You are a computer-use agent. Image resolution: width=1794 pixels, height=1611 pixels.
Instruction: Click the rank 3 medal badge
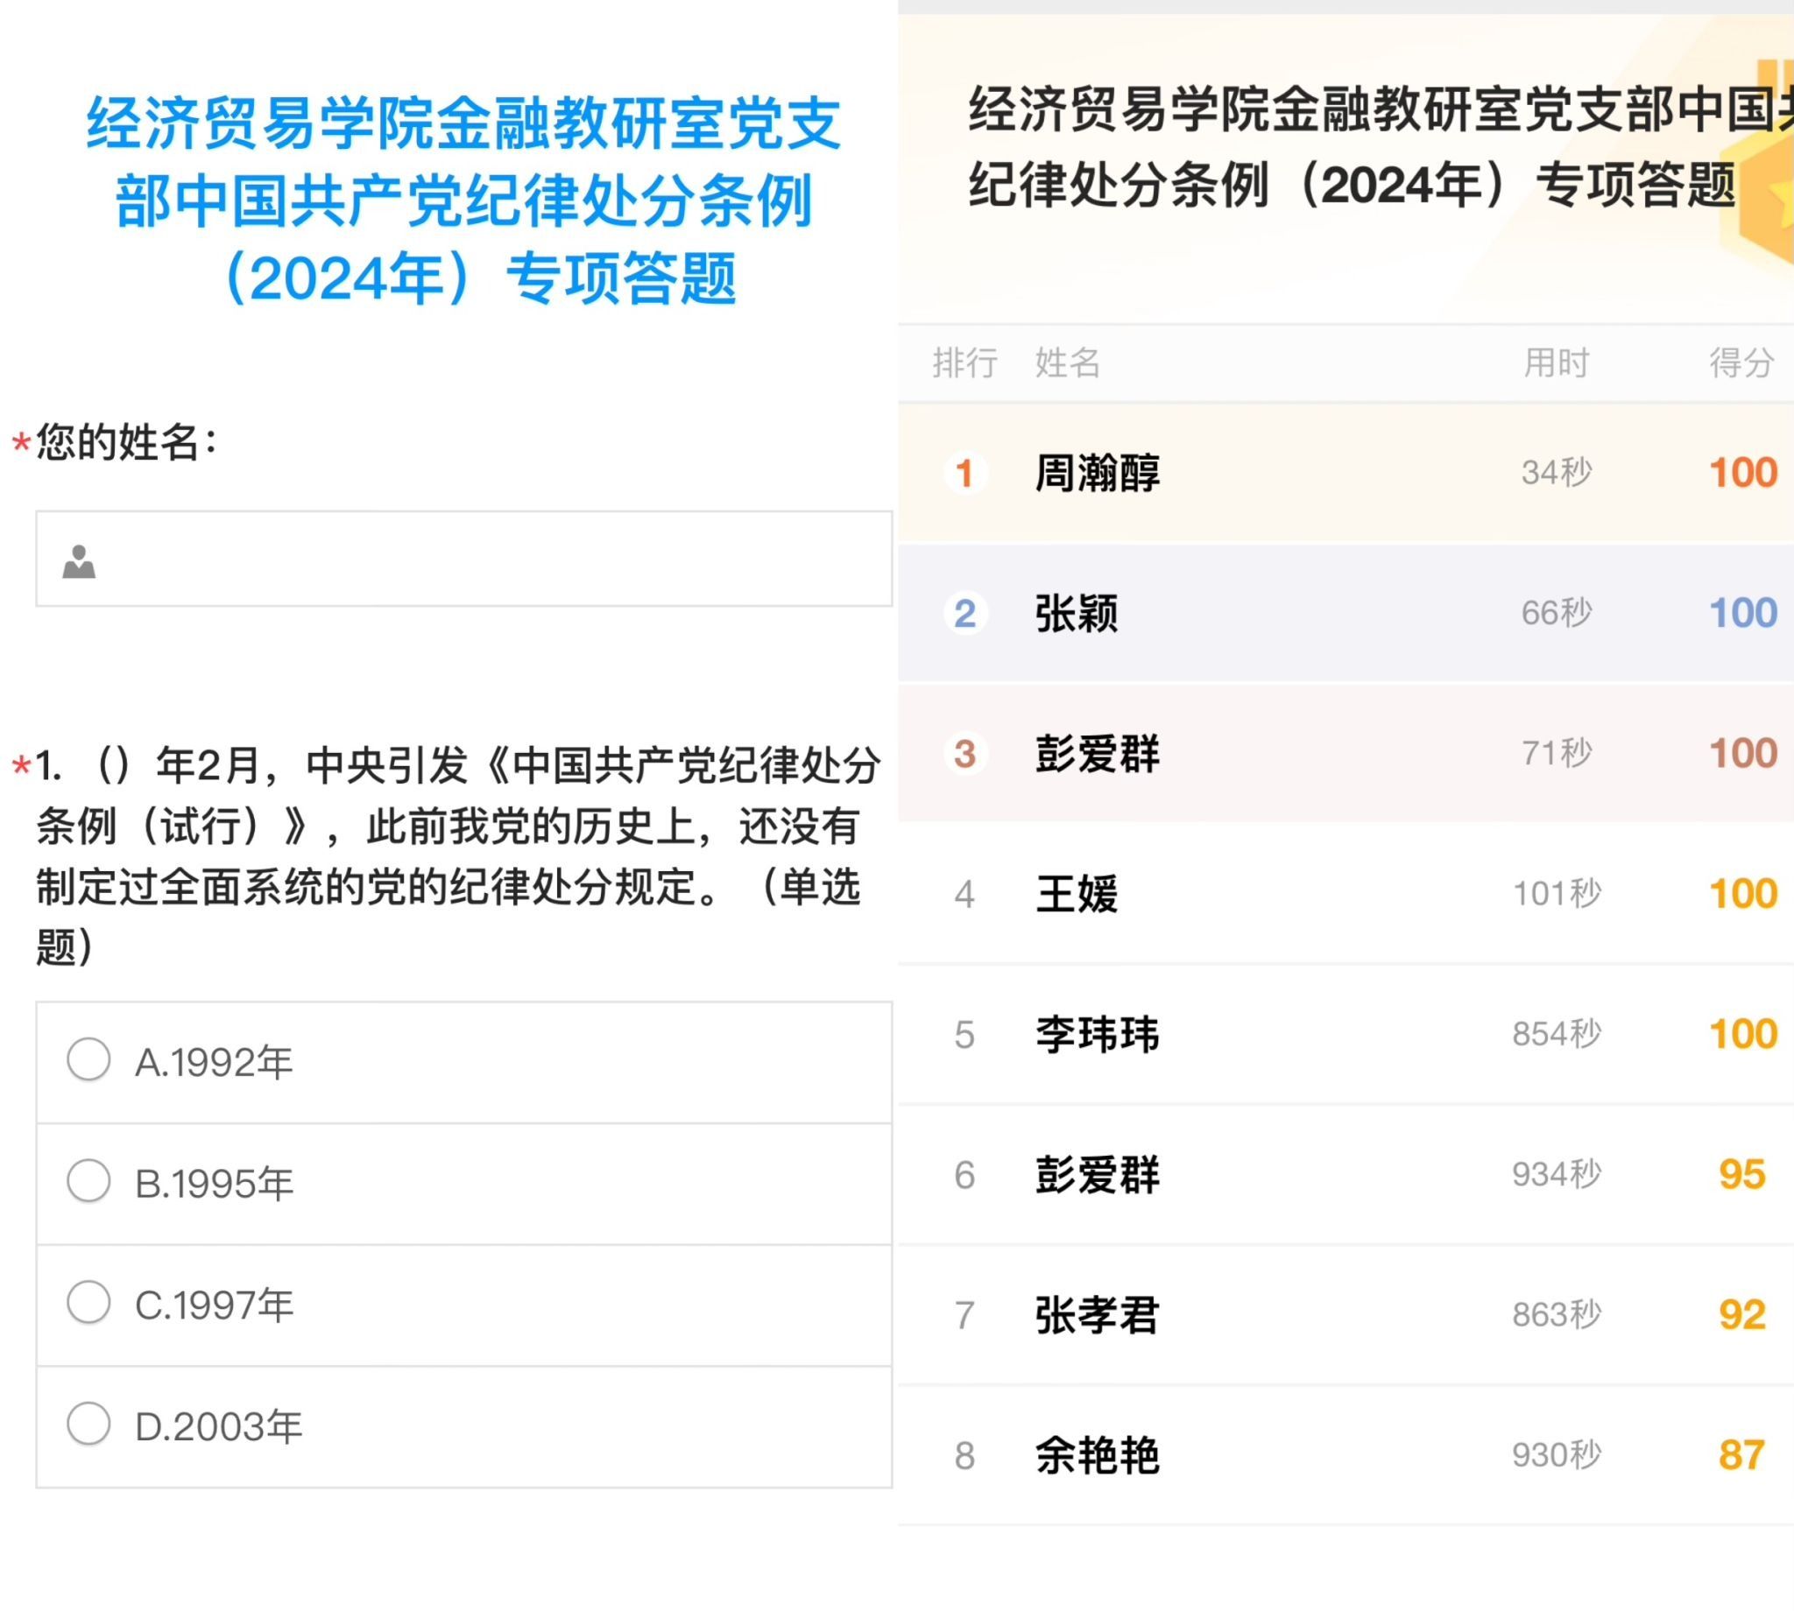[x=964, y=753]
